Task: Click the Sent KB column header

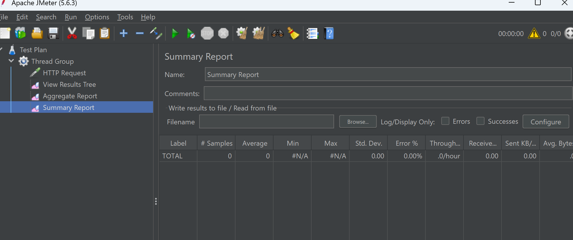Action: (x=521, y=143)
